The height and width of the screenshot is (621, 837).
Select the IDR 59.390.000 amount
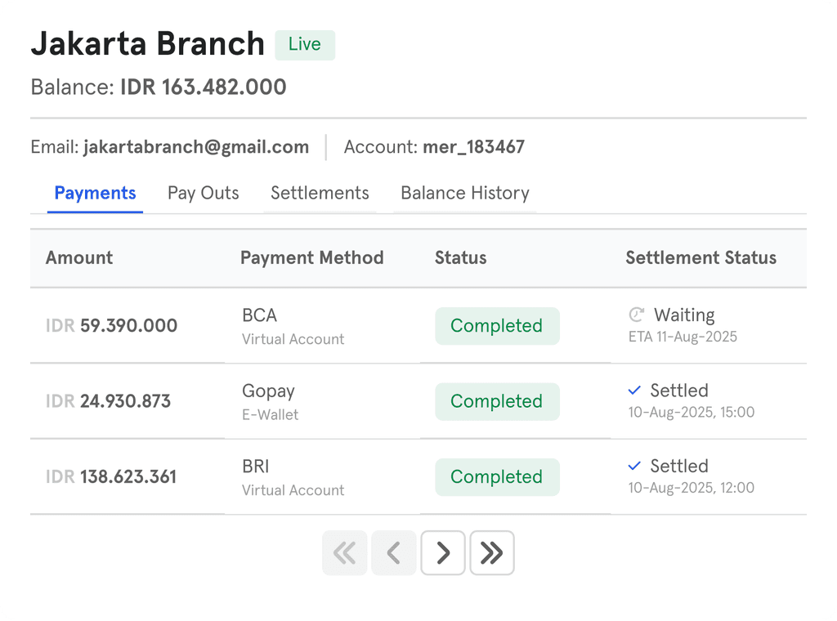click(111, 325)
